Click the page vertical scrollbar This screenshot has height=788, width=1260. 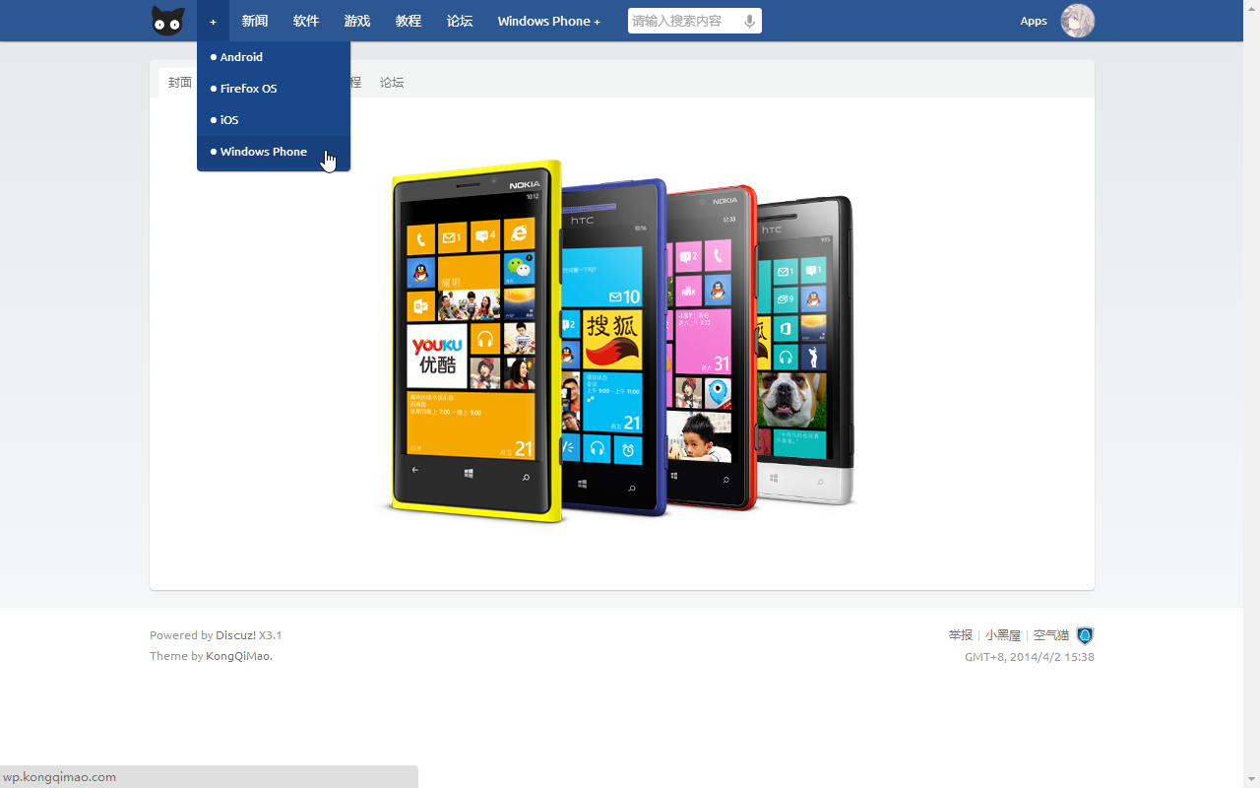[1251, 394]
